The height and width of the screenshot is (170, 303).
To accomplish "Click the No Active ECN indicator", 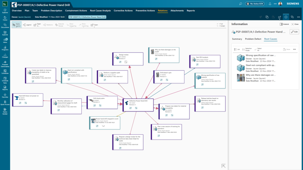I will [255, 4].
